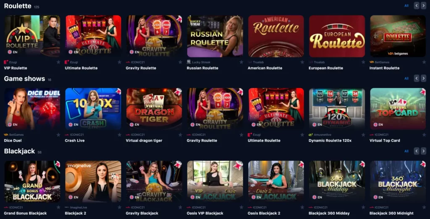Click the Amusnetlive icon under Dynamic Roulette 120x

click(x=311, y=135)
